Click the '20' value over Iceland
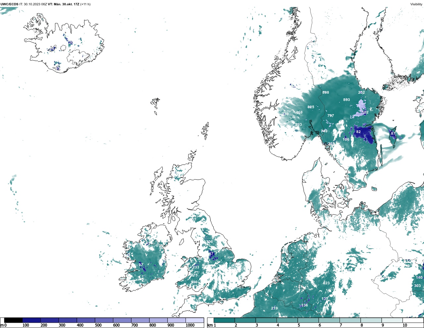 coord(71,42)
